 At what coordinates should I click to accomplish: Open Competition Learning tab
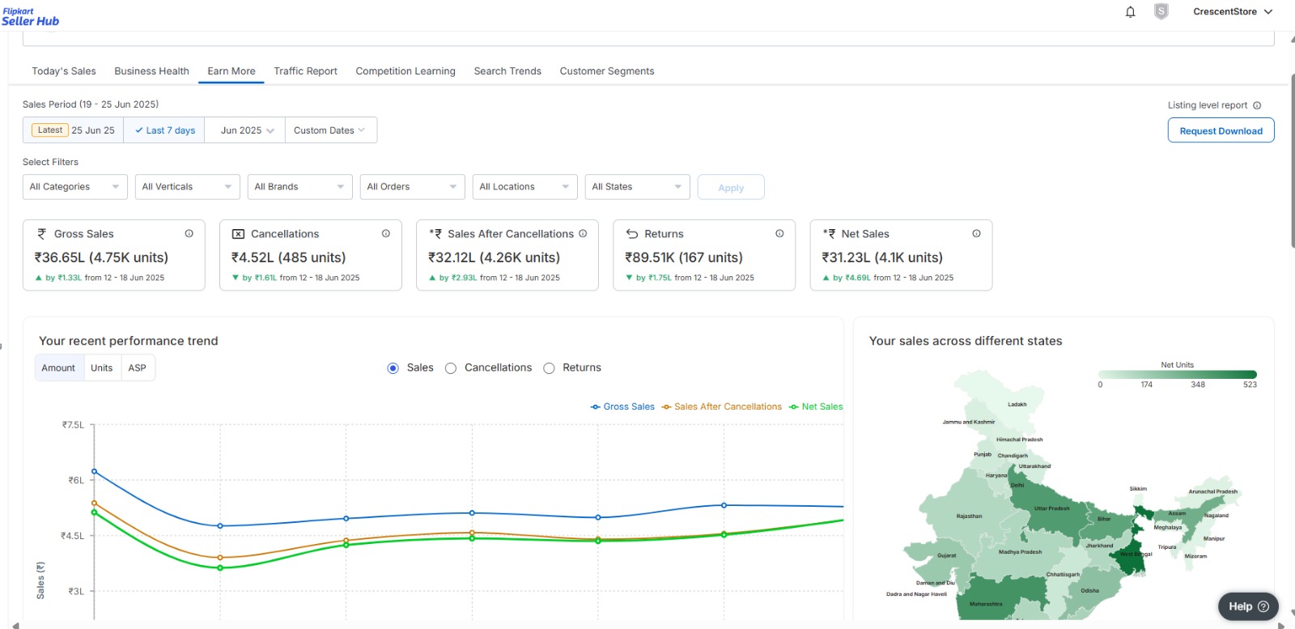tap(405, 71)
